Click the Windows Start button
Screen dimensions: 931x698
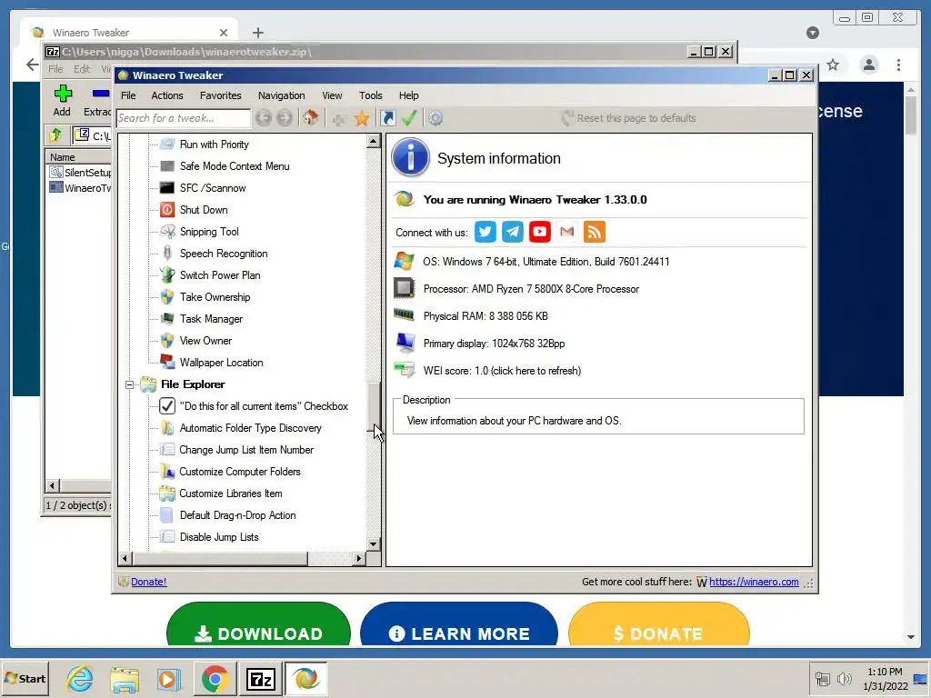pos(25,678)
